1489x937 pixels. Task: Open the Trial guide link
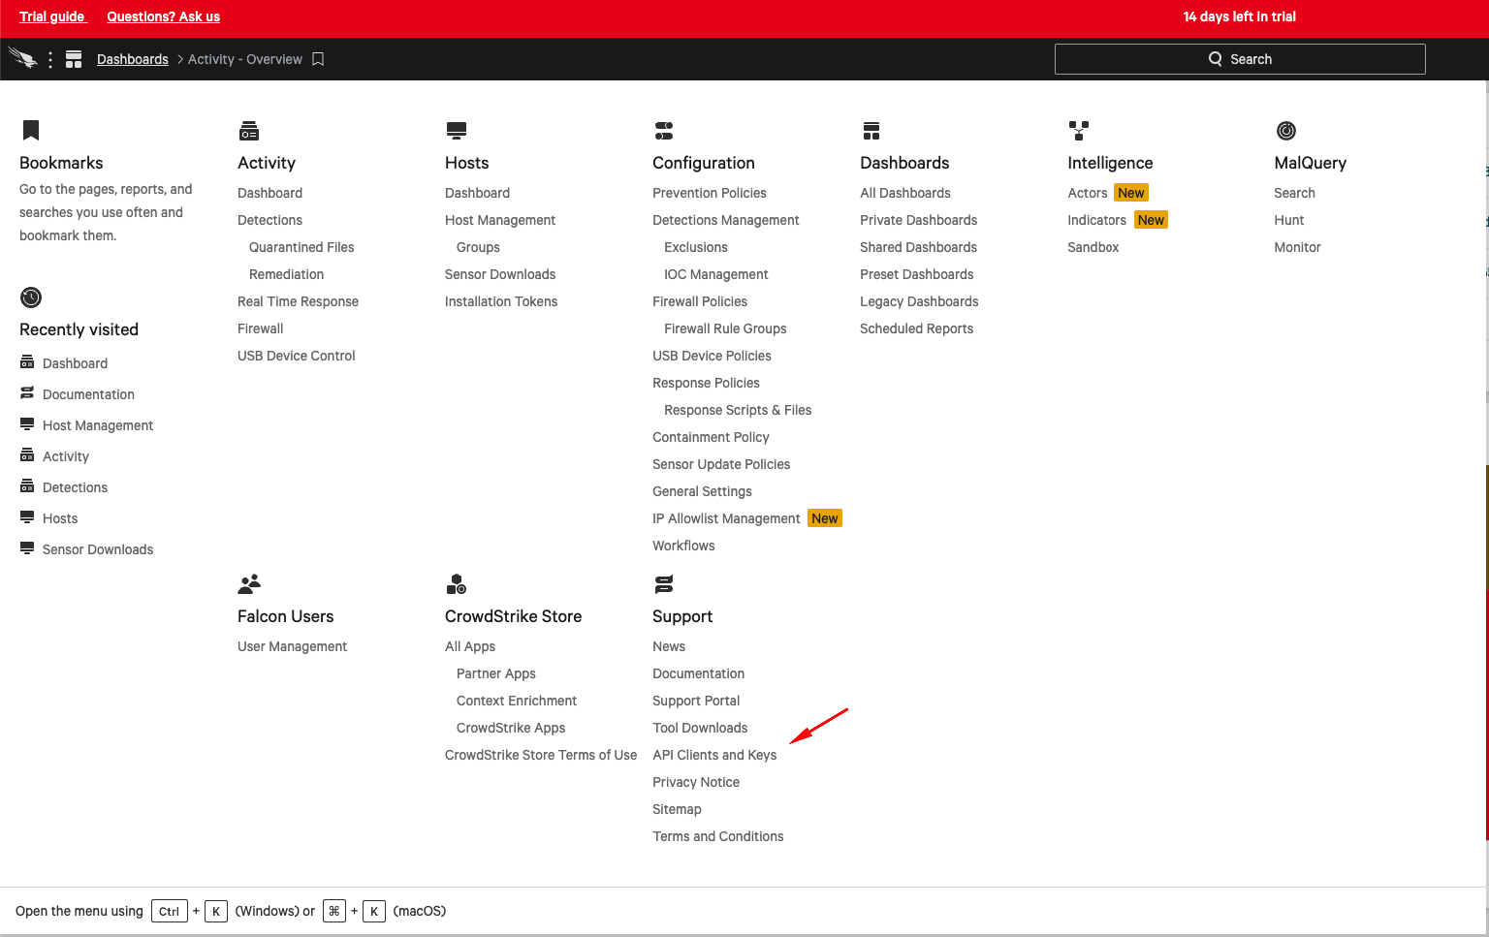pyautogui.click(x=52, y=16)
